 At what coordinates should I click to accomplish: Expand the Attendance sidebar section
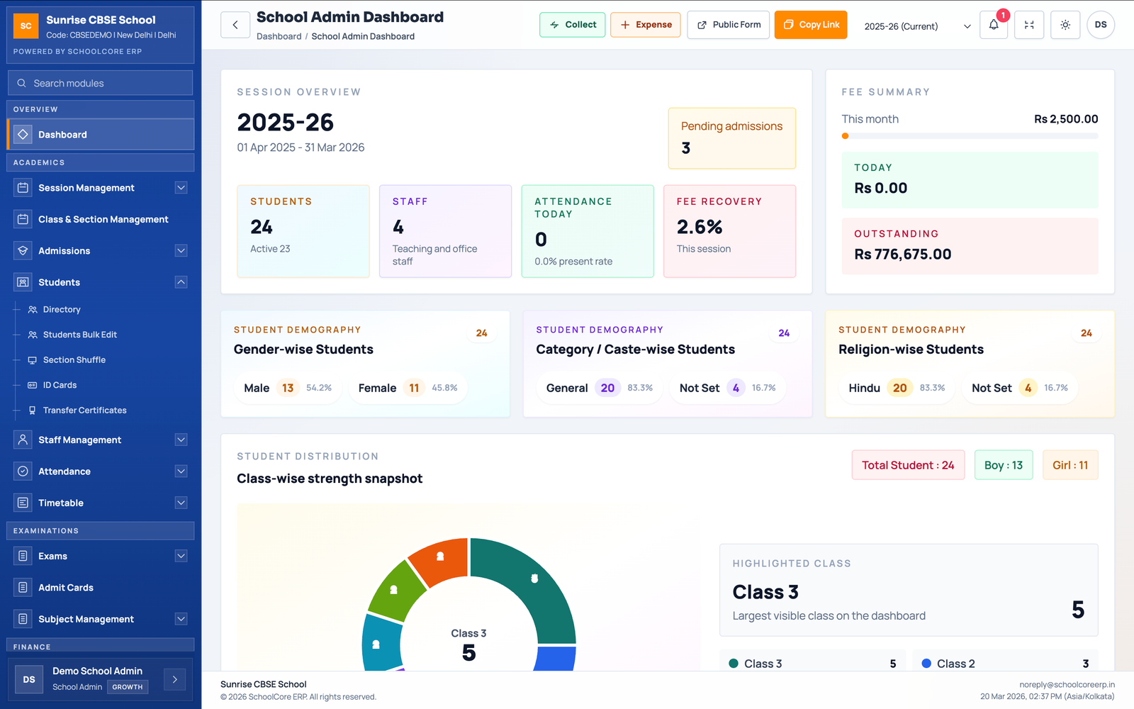coord(182,471)
